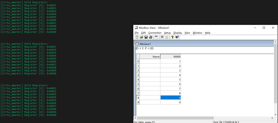Click the horizontal scrollbar right arrow
Image resolution: width=278 pixels, height=123 pixels.
click(272, 118)
